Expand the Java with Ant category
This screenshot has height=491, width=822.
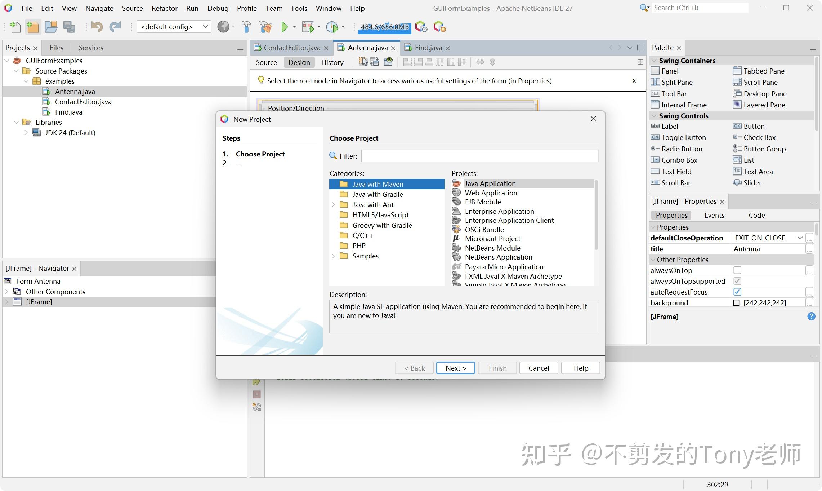coord(333,204)
